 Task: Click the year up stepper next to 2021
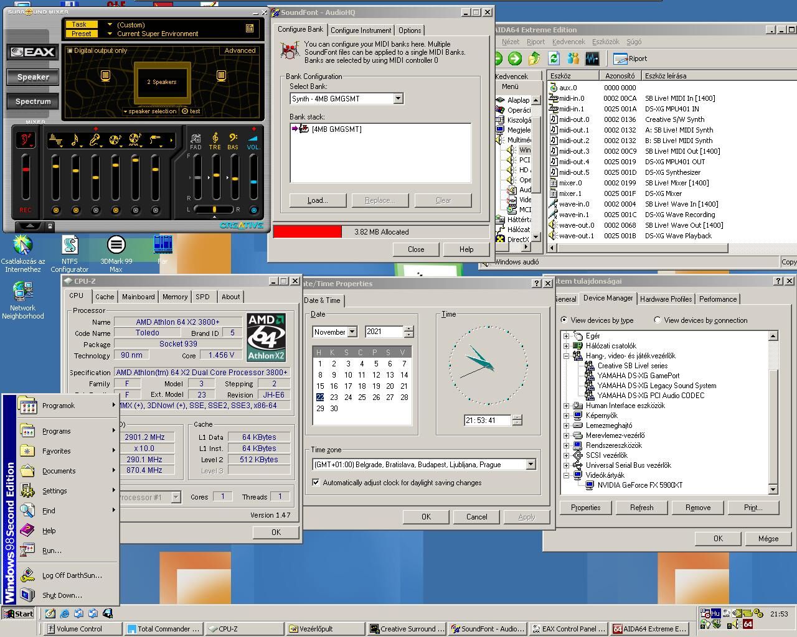tap(408, 329)
